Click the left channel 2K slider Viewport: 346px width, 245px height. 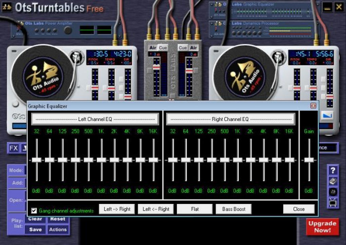pos(115,160)
